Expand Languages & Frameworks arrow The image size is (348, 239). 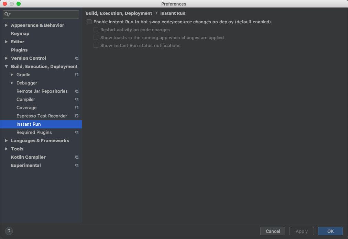(x=7, y=140)
